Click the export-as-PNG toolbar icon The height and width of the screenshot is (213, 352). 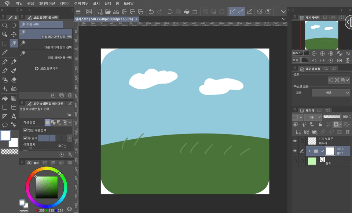[133, 11]
